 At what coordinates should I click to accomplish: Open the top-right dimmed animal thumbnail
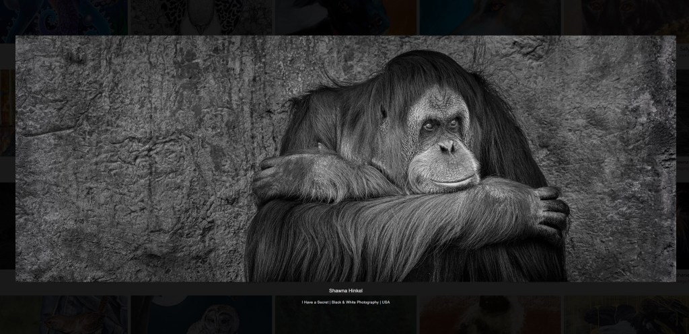click(x=626, y=17)
